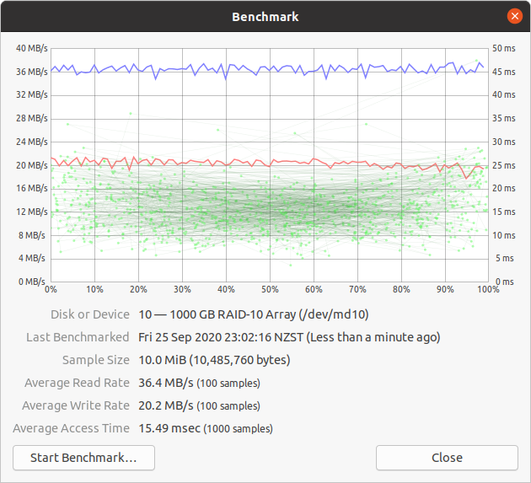Screen dimensions: 531x483
Task: Click the 'Average Read Rate' label
Action: pos(77,383)
